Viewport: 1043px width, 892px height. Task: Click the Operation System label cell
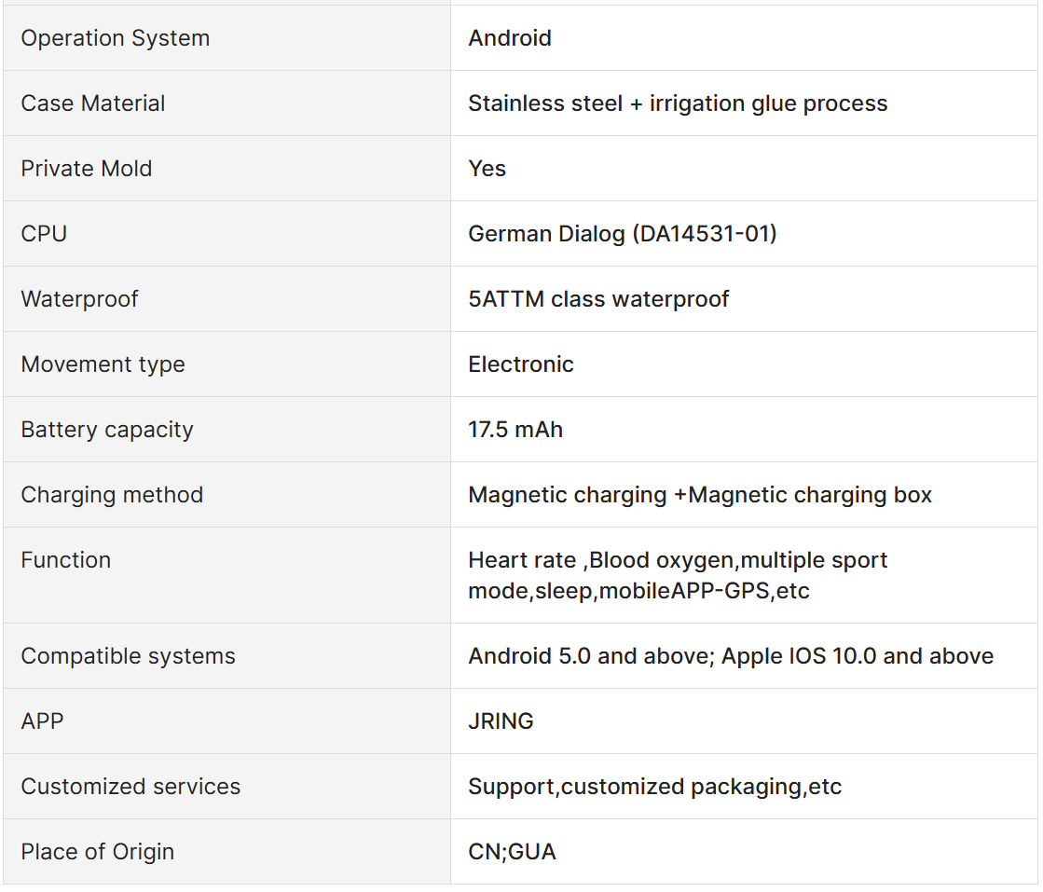226,38
